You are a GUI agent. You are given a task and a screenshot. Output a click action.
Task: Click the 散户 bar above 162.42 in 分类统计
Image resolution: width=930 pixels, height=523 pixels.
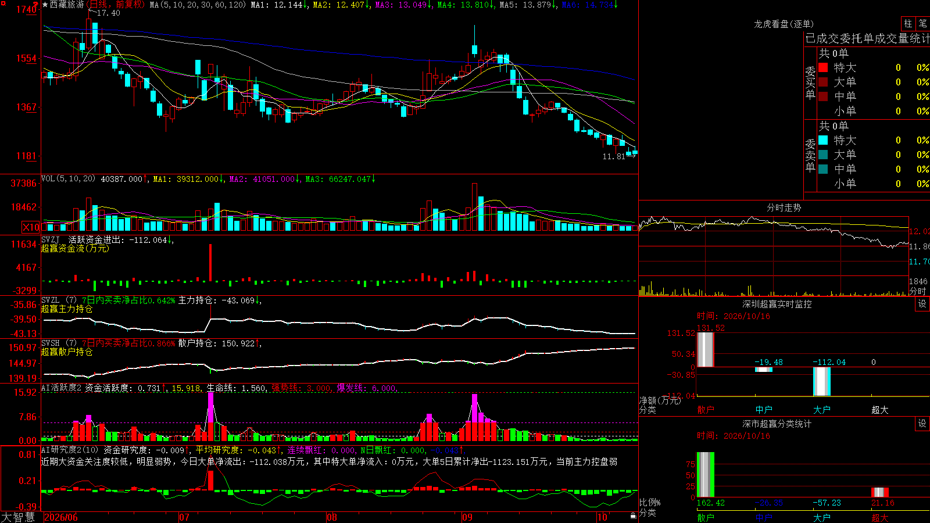point(706,474)
